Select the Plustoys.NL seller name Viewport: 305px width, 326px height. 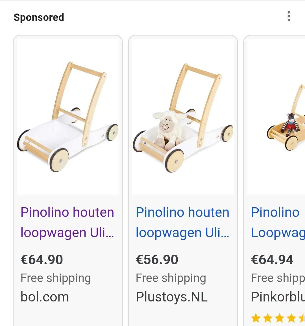pos(172,297)
